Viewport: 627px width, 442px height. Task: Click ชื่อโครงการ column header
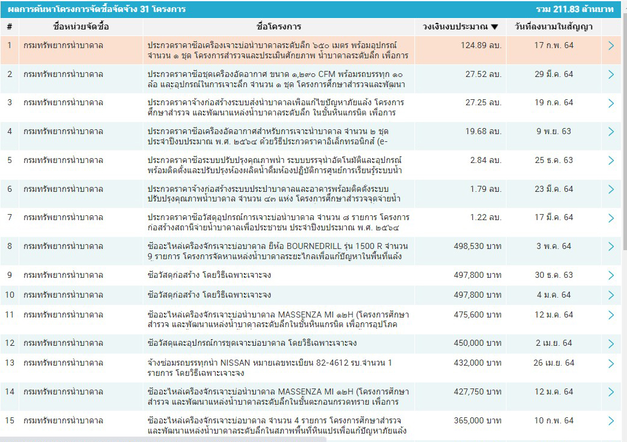point(279,27)
